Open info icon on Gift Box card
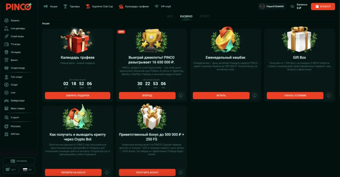 tap(328, 95)
